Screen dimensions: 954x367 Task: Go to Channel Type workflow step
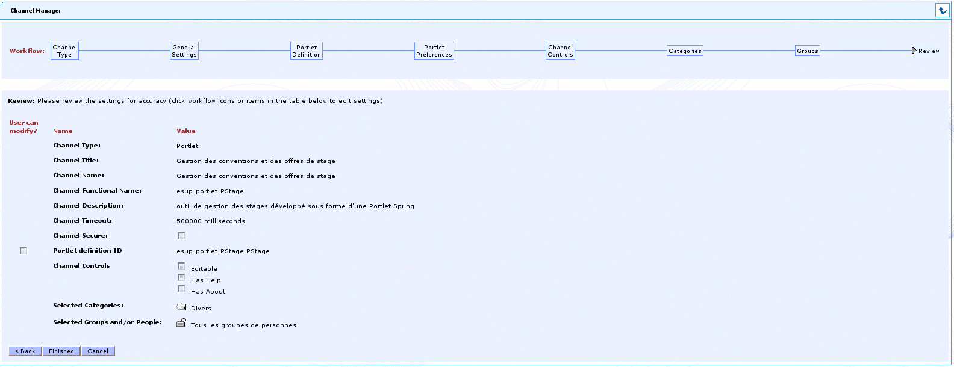pos(64,51)
